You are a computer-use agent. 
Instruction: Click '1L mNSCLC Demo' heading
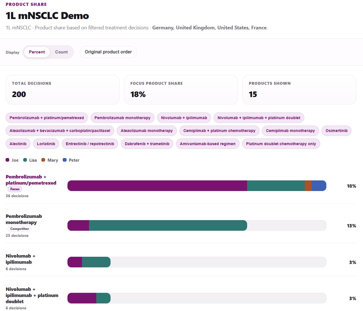pos(47,16)
